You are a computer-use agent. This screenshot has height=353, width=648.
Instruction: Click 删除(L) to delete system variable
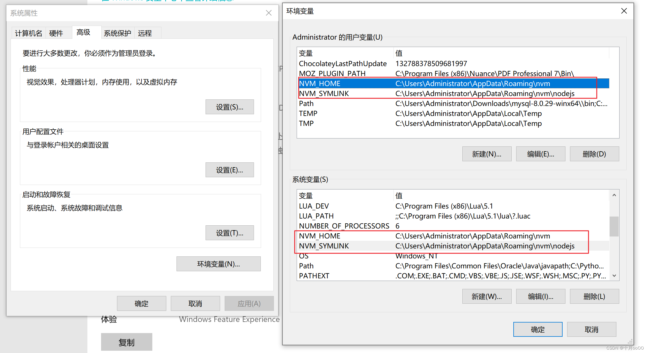[594, 296]
